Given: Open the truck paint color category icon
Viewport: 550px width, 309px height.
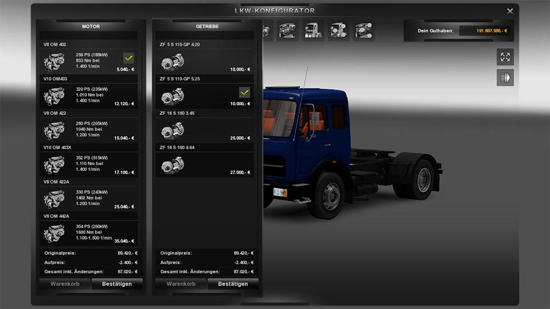Looking at the screenshot, I should tap(313, 31).
